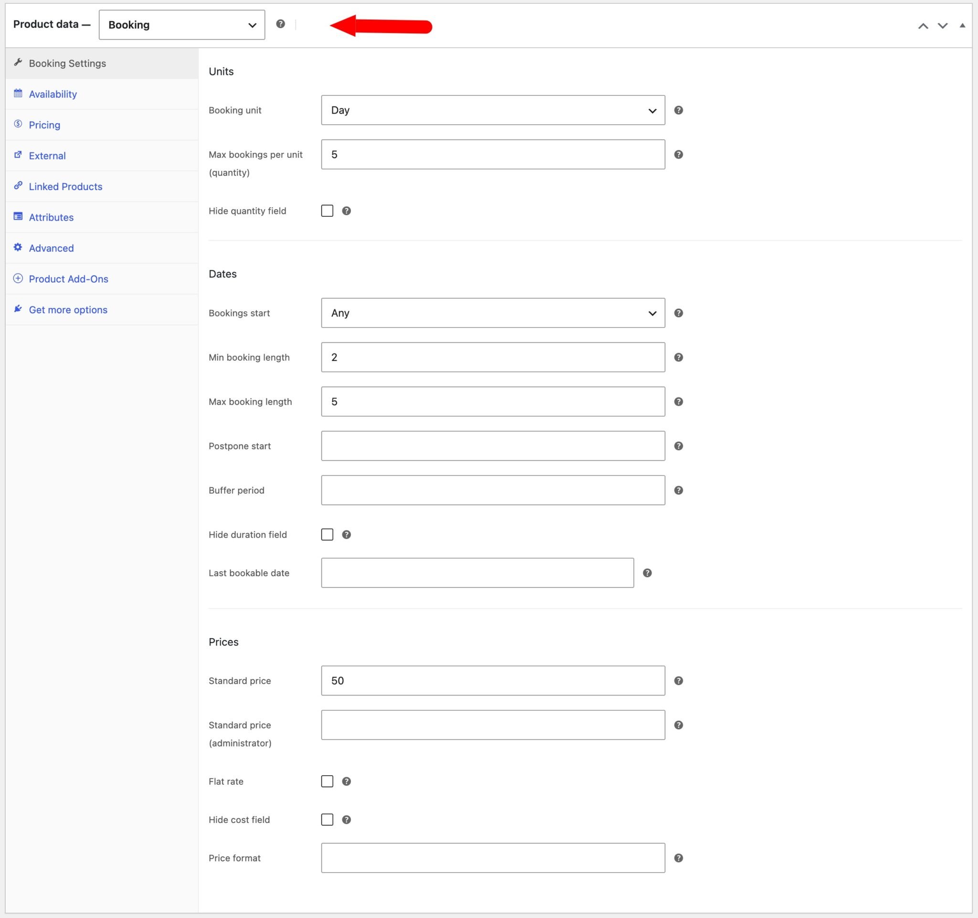
Task: Switch to the Attributes tab
Action: point(51,217)
